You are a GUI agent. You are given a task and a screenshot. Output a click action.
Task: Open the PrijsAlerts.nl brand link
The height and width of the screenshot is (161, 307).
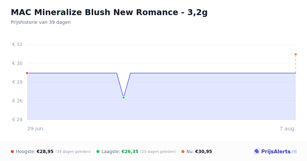[x=275, y=152]
